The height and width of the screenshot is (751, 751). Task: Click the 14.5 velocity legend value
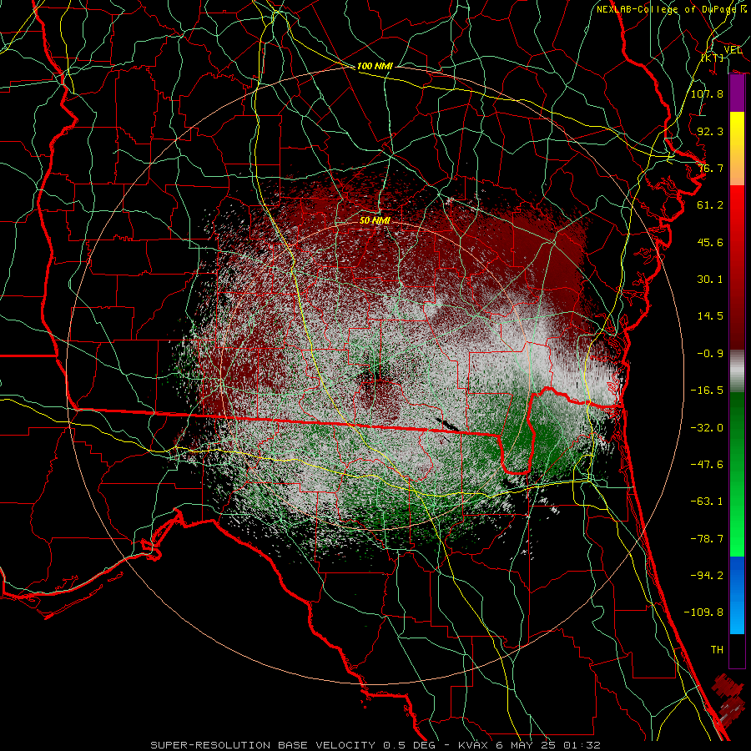click(710, 316)
